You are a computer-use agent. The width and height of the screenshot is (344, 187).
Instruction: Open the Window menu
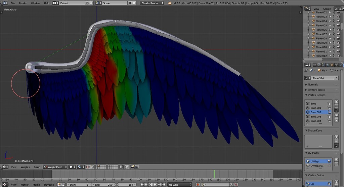point(35,3)
